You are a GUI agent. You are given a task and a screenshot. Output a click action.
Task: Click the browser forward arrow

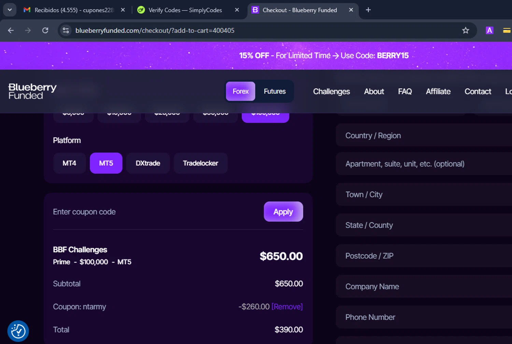(x=28, y=30)
